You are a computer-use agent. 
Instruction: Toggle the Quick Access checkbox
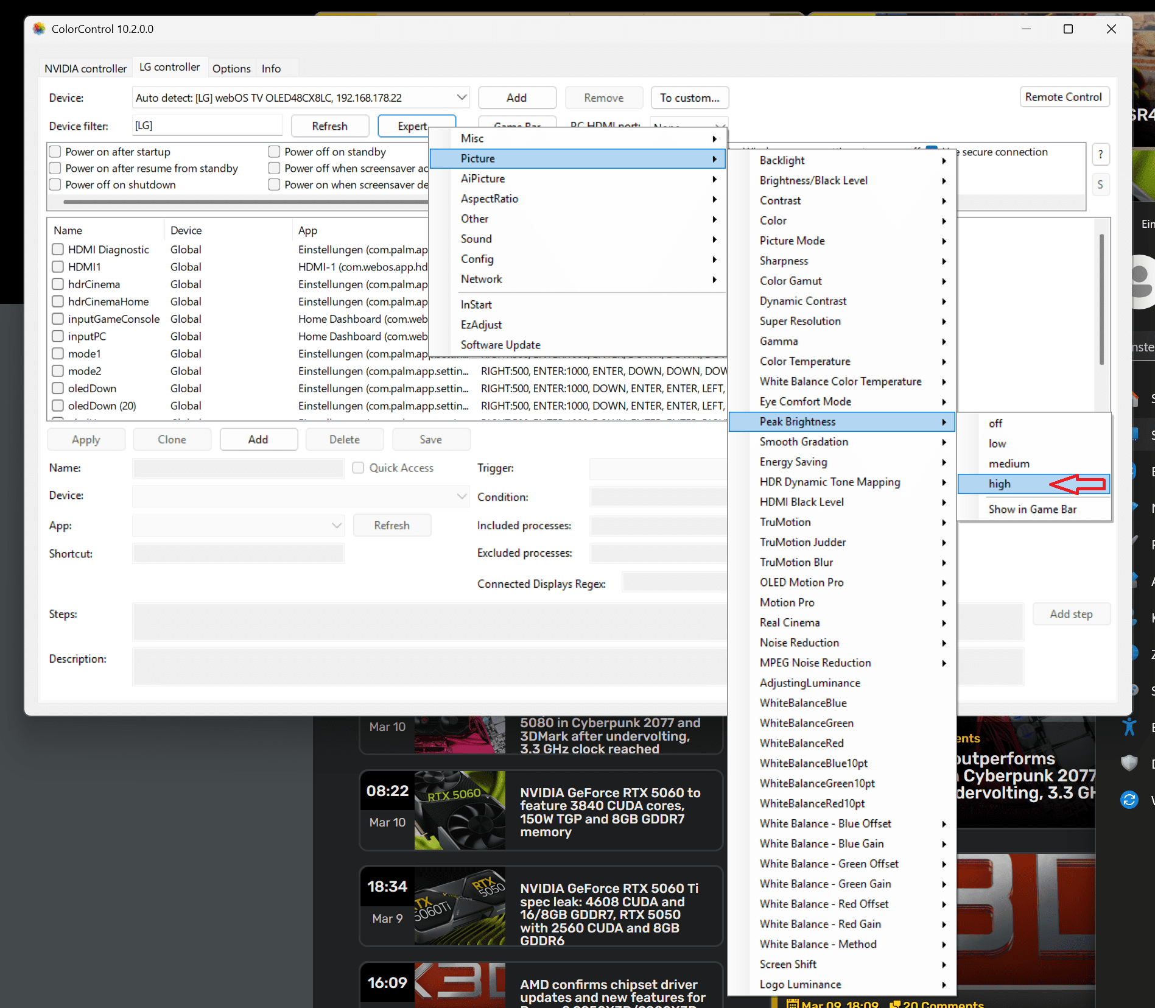[359, 468]
